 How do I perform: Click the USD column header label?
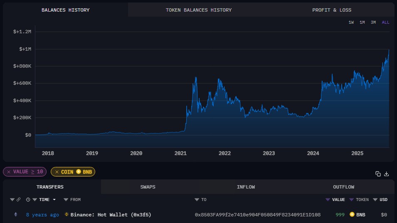pos(384,199)
